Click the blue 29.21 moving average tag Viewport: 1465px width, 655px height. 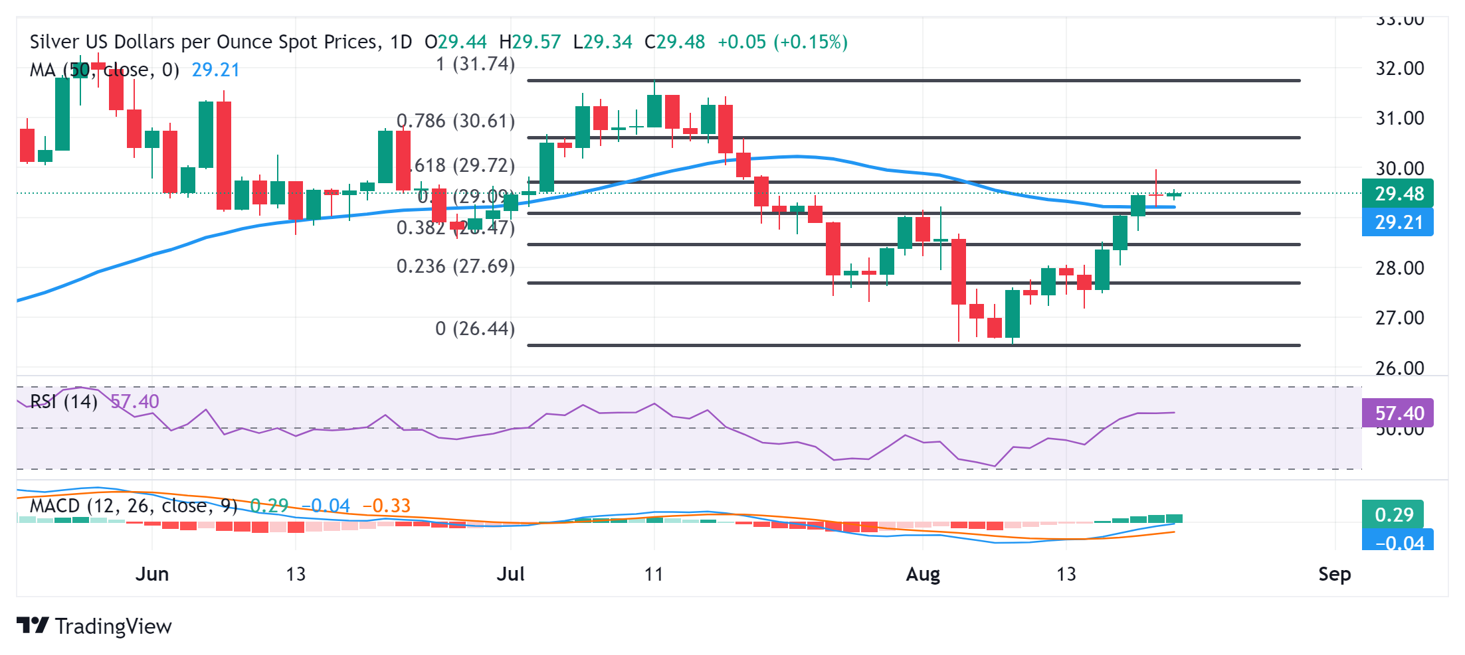pyautogui.click(x=1398, y=222)
